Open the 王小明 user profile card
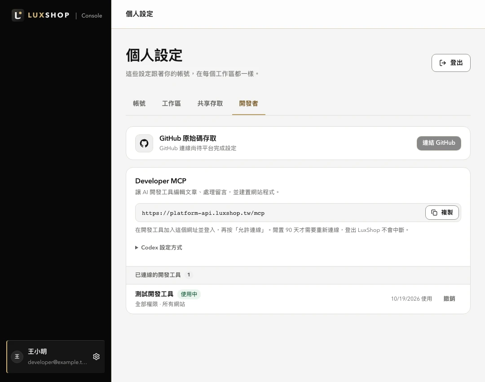The height and width of the screenshot is (382, 485). (x=56, y=357)
